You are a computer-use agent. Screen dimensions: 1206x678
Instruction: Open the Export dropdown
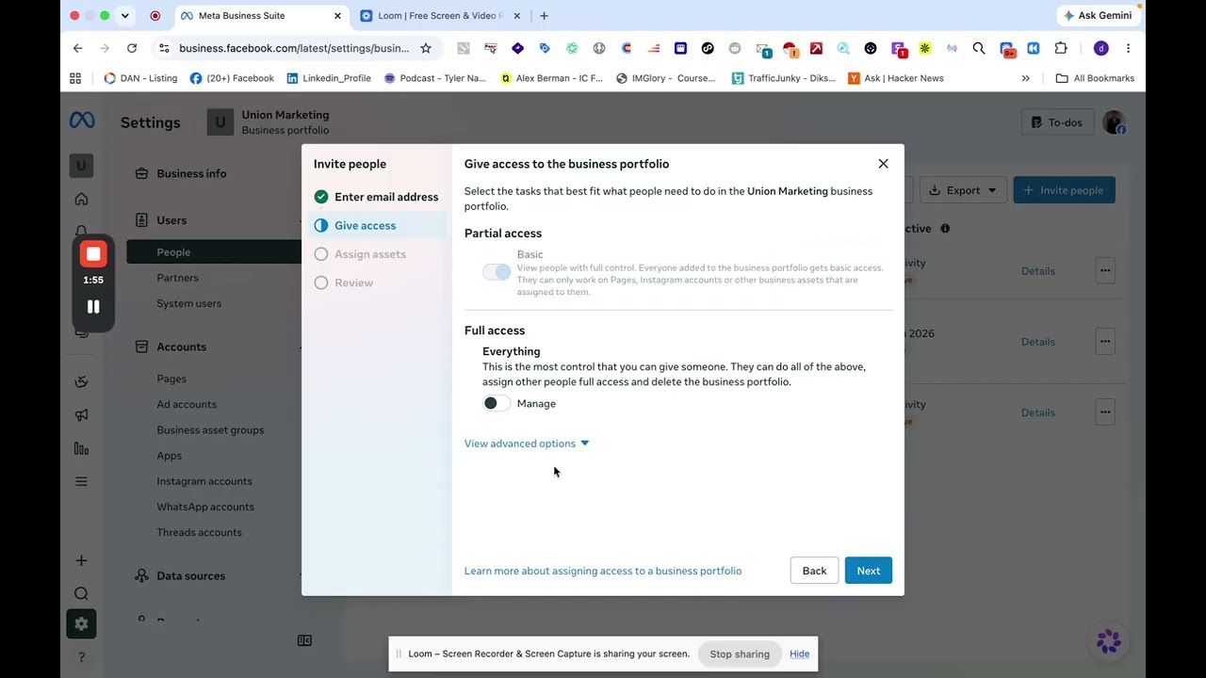click(963, 190)
